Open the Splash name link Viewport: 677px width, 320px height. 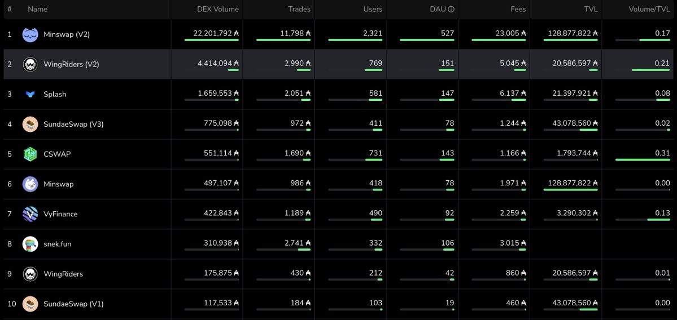pos(55,94)
